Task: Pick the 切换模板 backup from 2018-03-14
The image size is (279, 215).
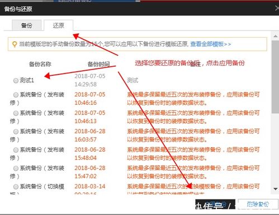Action: (x=16, y=187)
